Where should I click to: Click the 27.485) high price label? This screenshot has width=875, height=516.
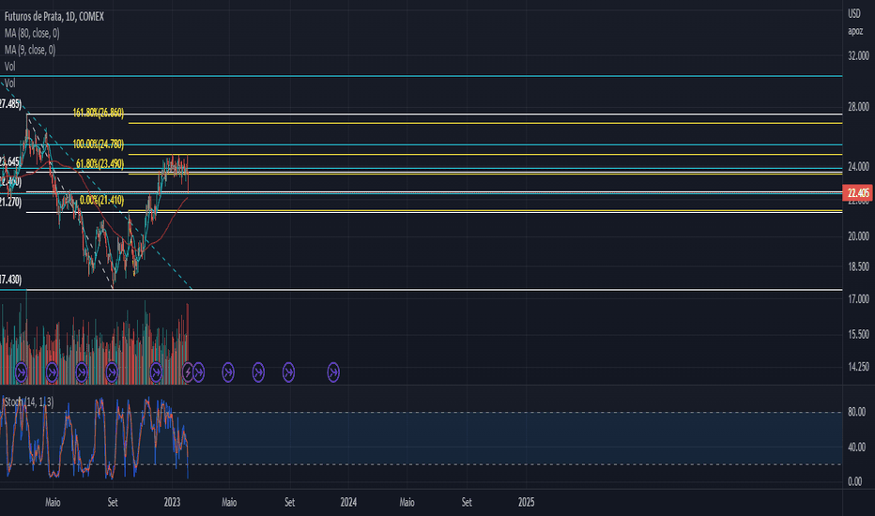point(10,104)
